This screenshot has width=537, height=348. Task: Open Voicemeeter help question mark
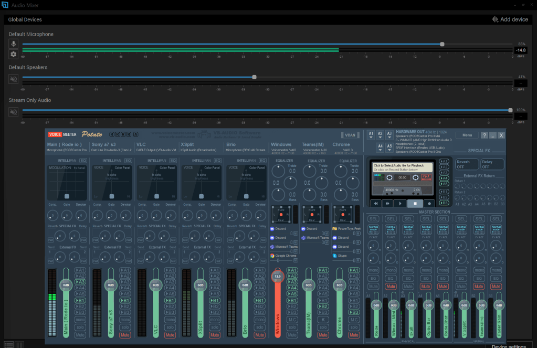(x=485, y=135)
